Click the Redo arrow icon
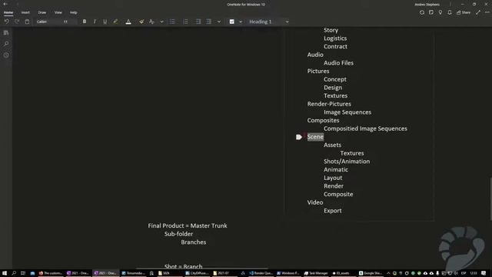 [x=17, y=22]
